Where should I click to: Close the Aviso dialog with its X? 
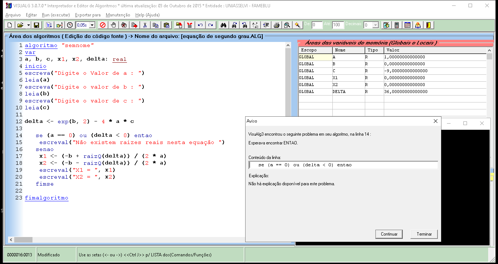435,121
